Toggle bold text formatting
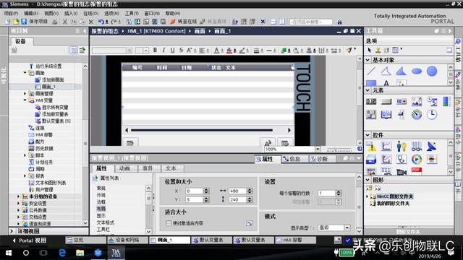463x260 pixels. click(x=155, y=51)
